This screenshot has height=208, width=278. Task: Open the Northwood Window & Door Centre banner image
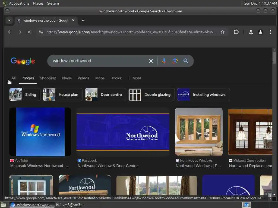click(x=123, y=132)
